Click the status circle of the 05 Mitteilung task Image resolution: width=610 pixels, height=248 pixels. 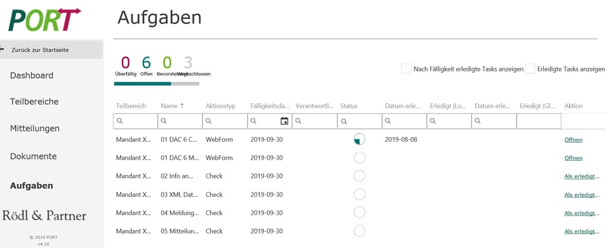(x=360, y=231)
